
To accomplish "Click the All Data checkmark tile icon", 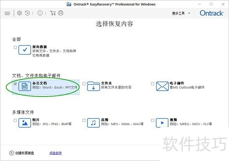I will 25,50.
